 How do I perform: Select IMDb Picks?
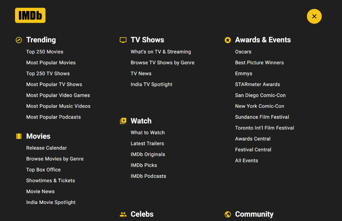coord(144,165)
